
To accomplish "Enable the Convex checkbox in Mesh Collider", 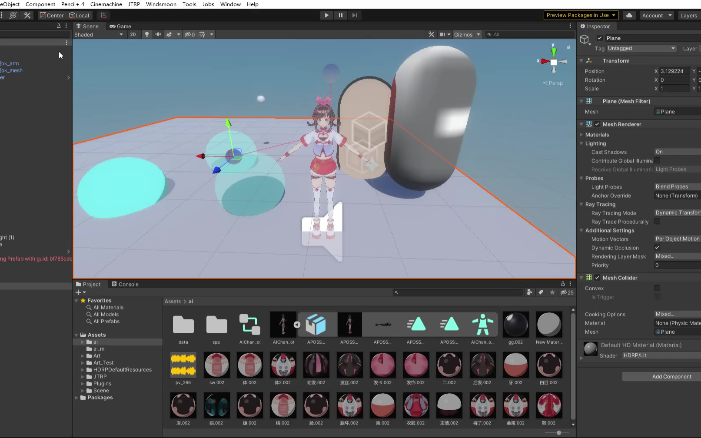I will 657,288.
